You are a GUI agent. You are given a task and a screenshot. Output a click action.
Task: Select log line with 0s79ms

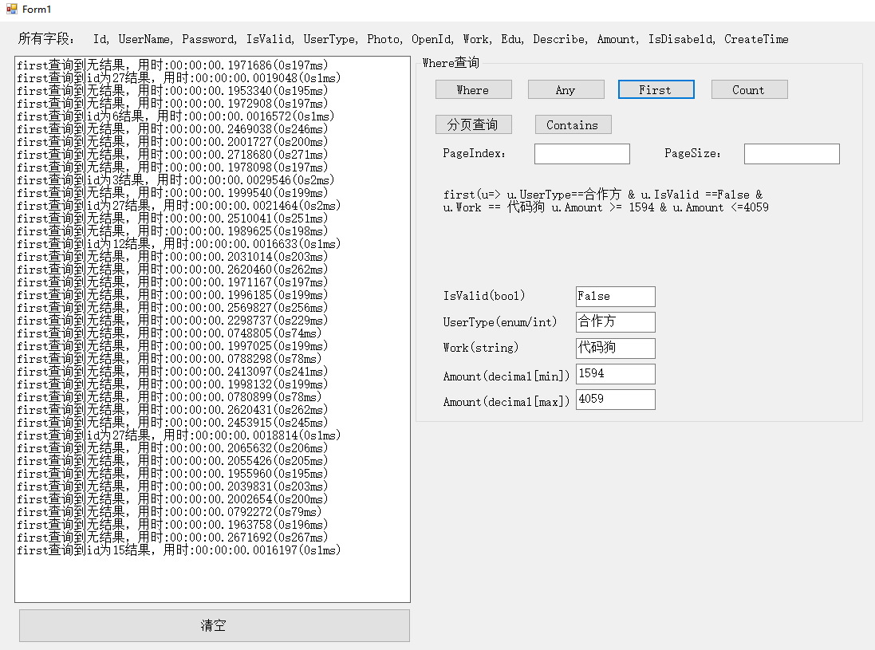pyautogui.click(x=169, y=512)
